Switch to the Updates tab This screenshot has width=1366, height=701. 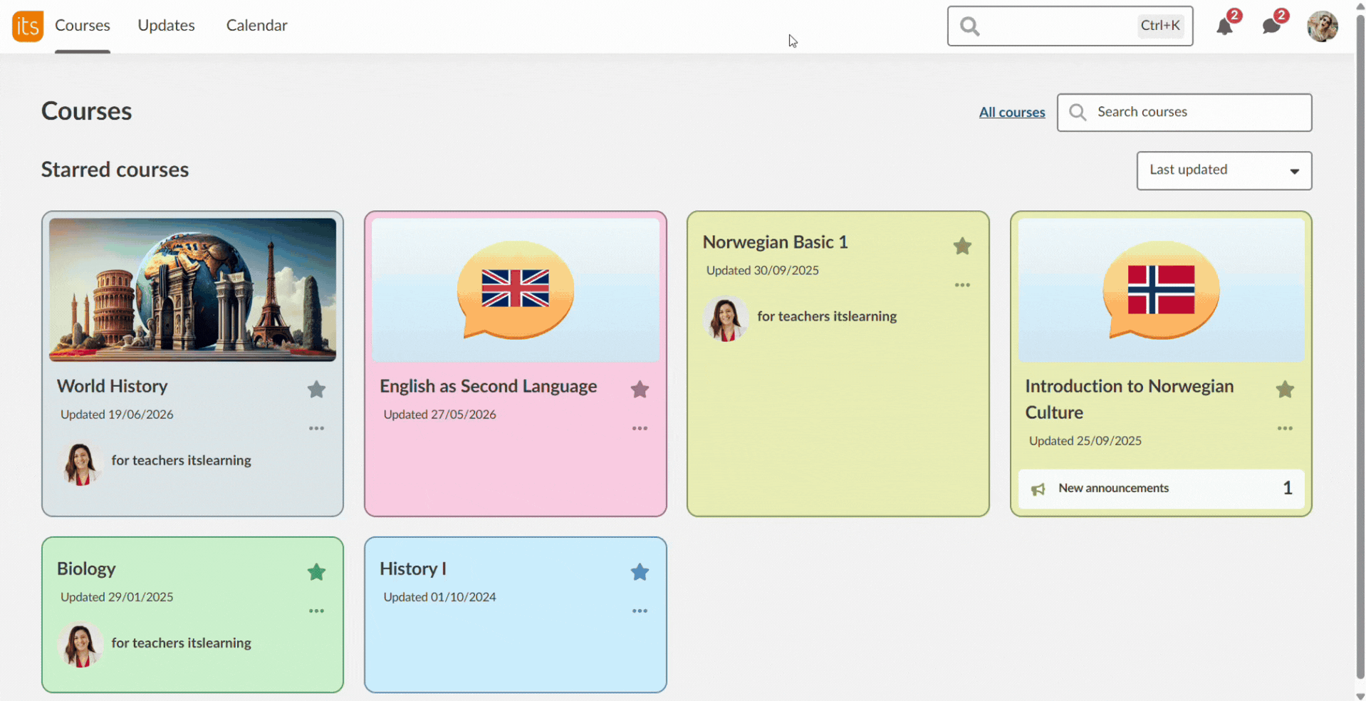(166, 26)
